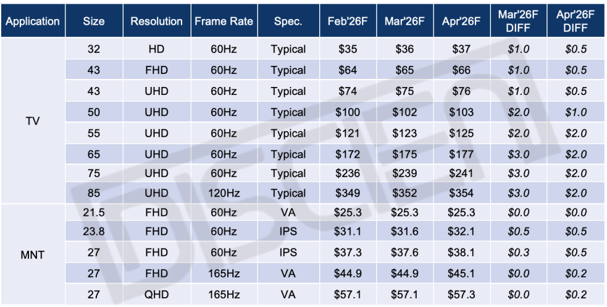Viewport: 607px width, 307px height.
Task: Select the Apr'26F DIFF column header
Action: (x=574, y=21)
